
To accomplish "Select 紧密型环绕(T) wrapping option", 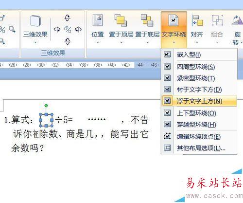I will (x=199, y=78).
